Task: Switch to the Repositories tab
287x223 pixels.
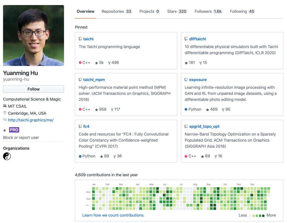Action: (116, 11)
